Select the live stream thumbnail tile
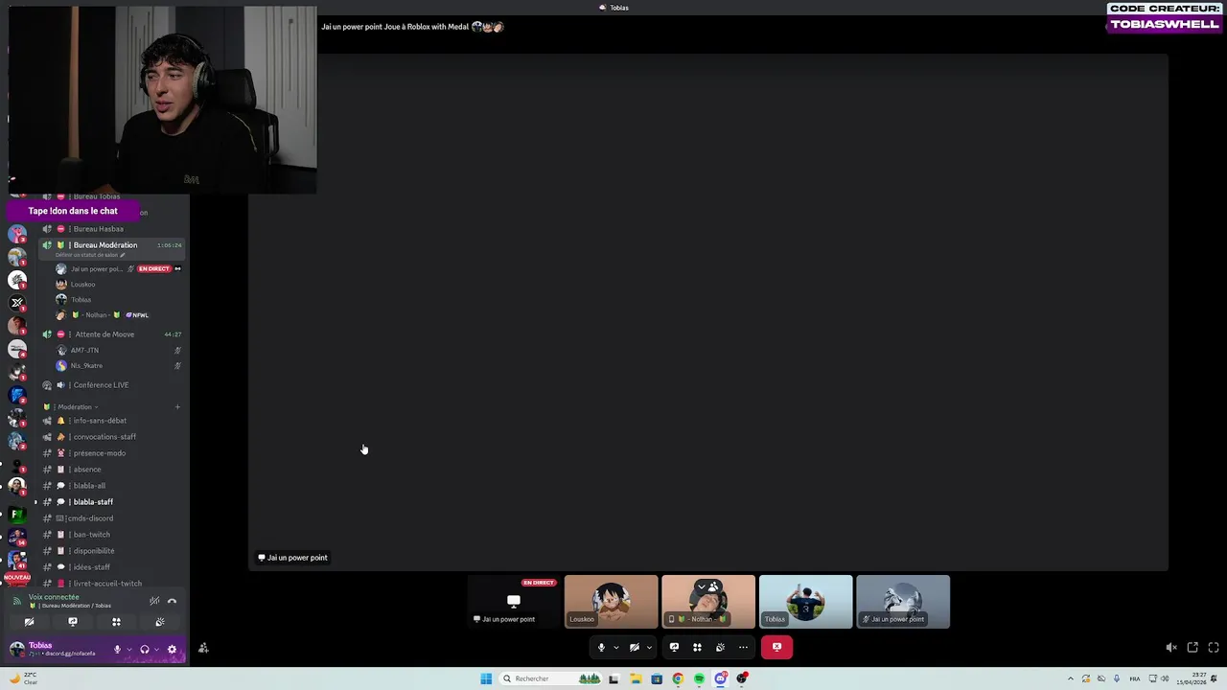 pos(514,602)
